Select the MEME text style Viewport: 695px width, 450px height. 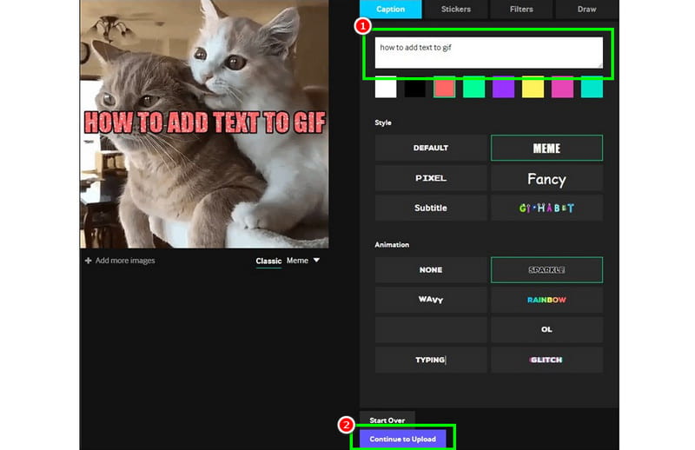(x=546, y=148)
